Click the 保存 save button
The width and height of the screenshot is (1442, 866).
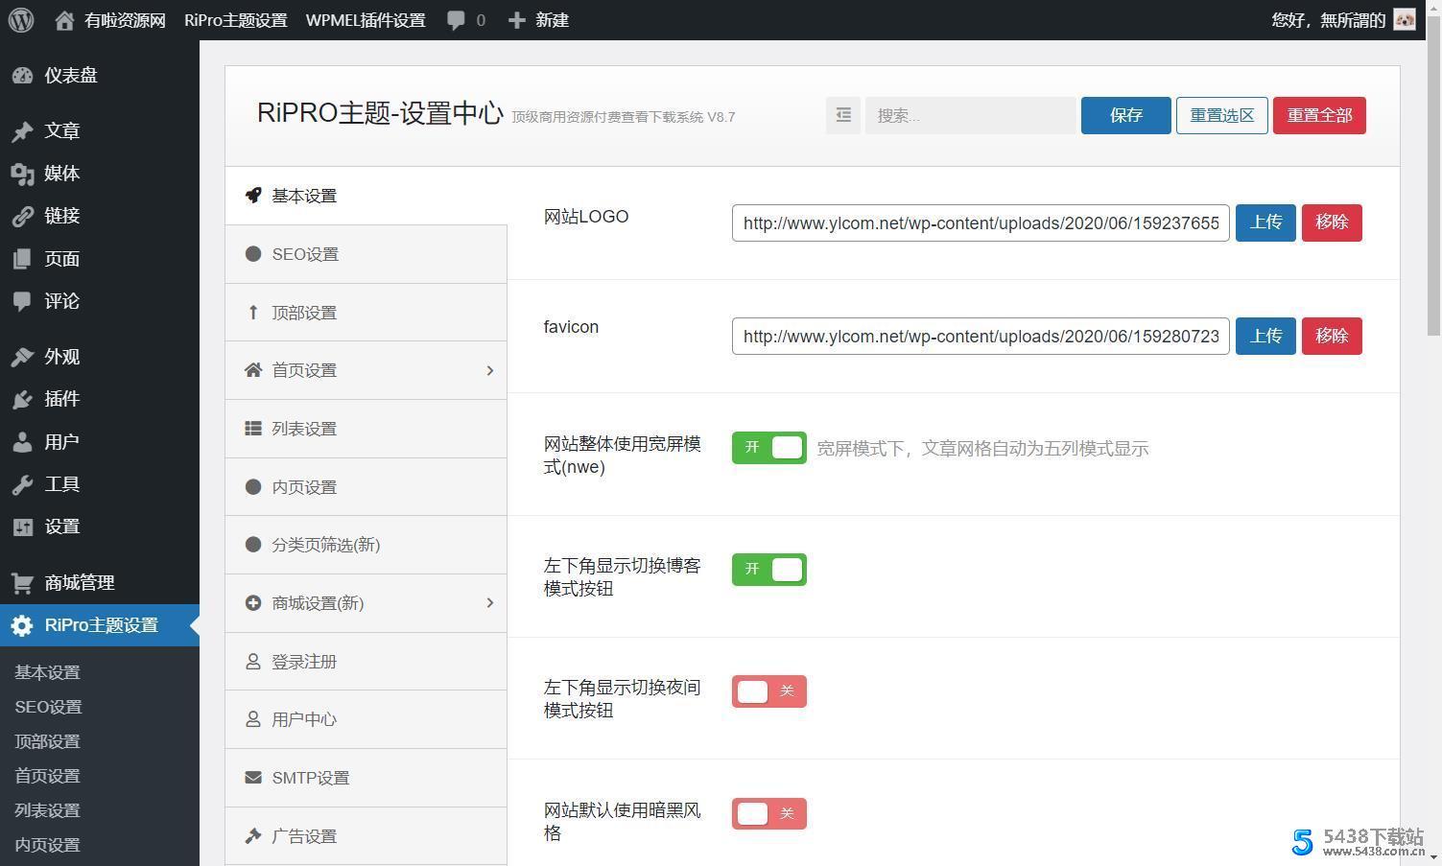1124,115
